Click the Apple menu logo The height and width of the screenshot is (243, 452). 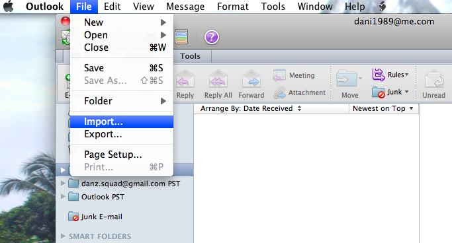click(9, 6)
